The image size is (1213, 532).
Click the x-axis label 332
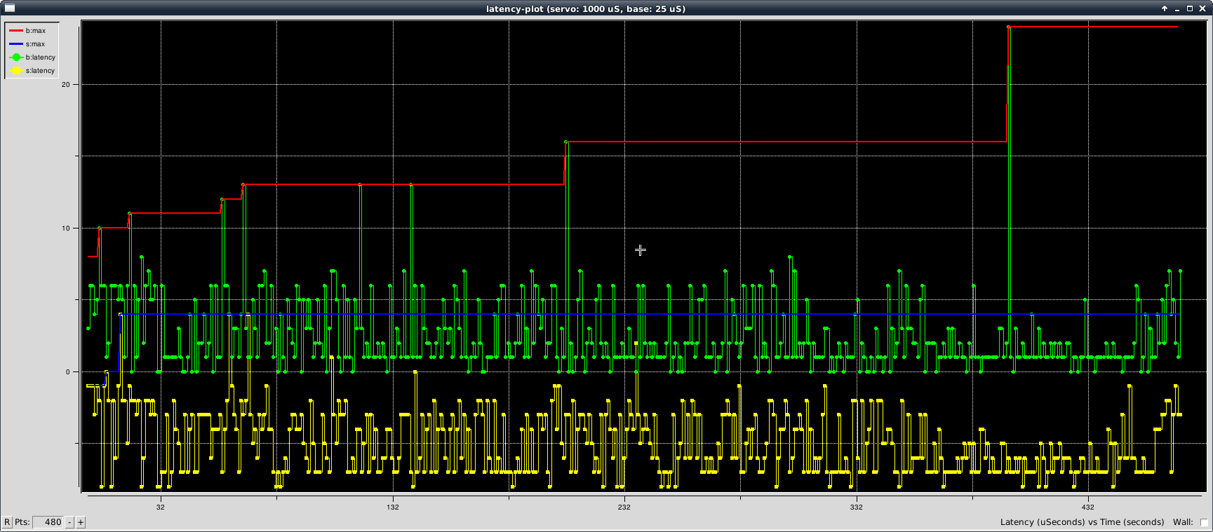pyautogui.click(x=857, y=507)
